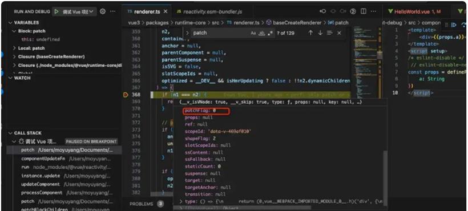The height and width of the screenshot is (211, 468).
Task: Toggle replace with the find widget chevron
Action: coord(187,33)
